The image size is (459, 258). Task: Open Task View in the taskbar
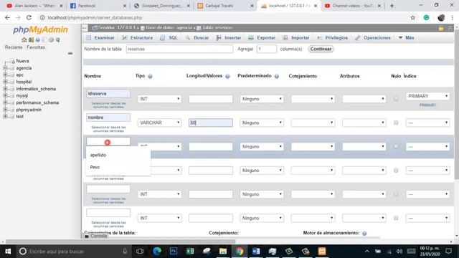point(140,252)
